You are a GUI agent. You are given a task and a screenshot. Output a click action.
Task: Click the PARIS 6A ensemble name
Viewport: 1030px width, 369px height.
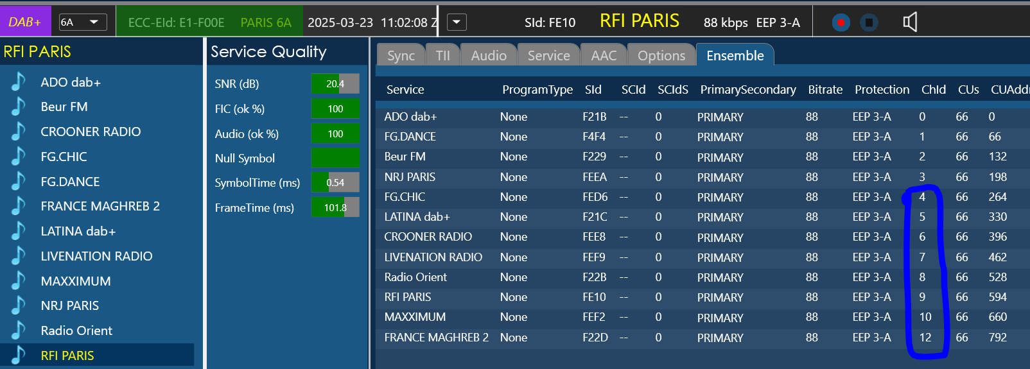266,22
